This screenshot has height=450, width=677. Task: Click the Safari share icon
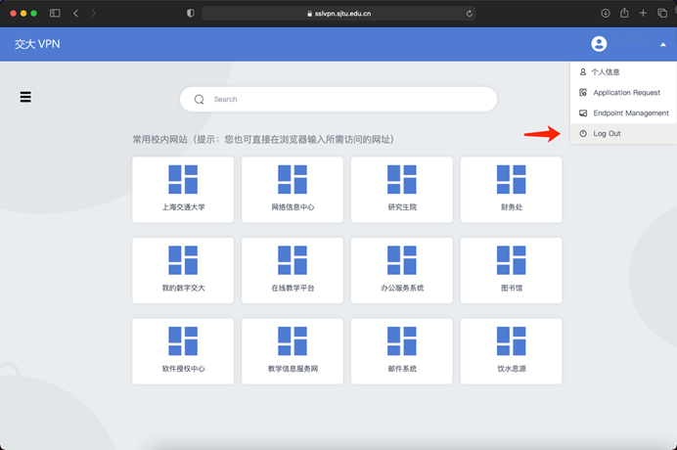(x=624, y=13)
